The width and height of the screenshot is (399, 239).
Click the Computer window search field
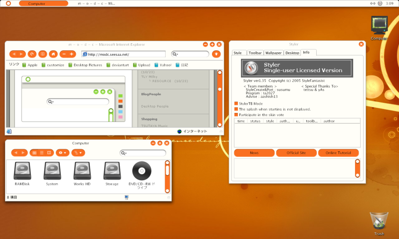click(x=143, y=153)
